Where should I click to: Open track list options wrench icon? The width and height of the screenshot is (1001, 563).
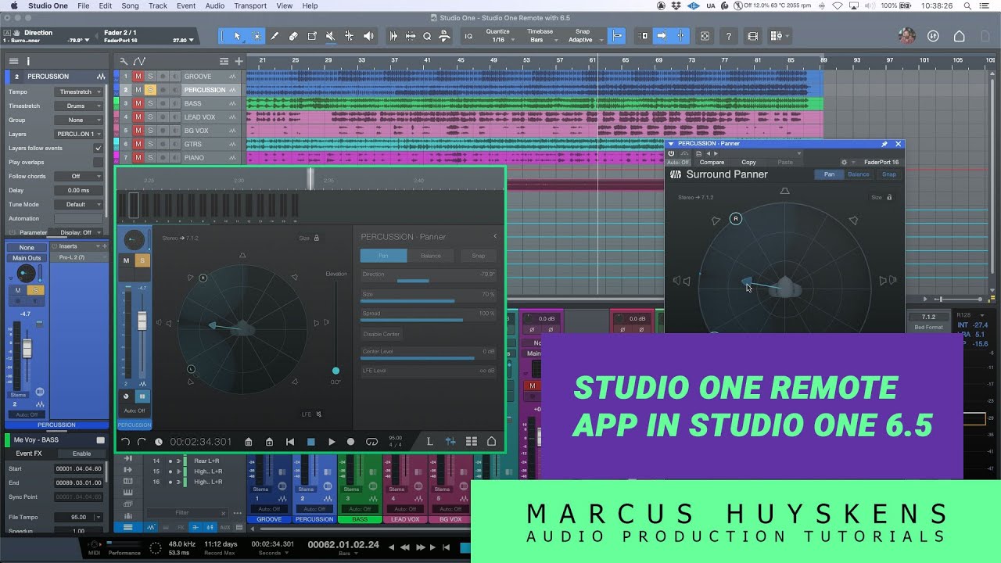[x=124, y=61]
